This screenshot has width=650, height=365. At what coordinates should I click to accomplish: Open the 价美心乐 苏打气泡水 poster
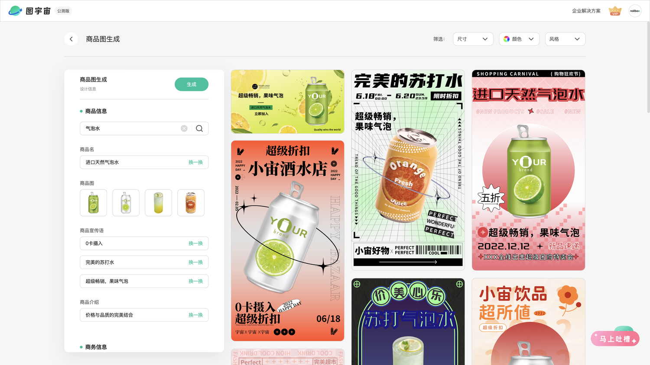(408, 322)
